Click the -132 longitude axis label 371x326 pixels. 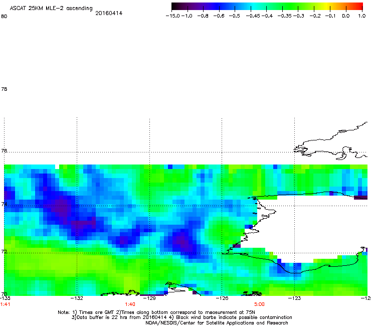77,298
